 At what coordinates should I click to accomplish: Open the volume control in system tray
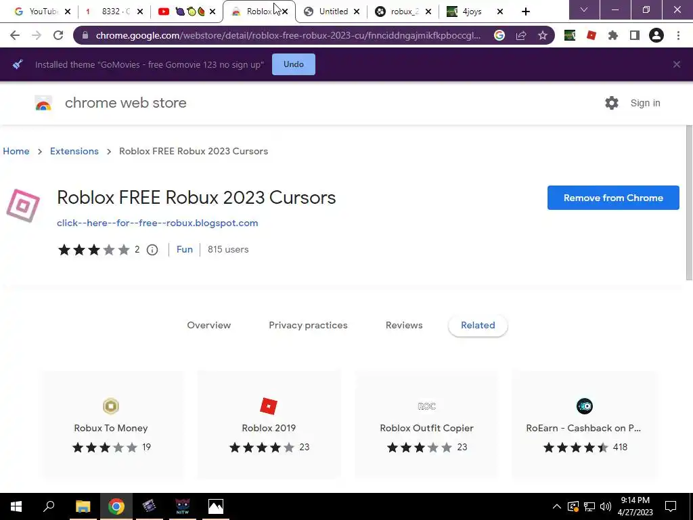[x=606, y=506]
